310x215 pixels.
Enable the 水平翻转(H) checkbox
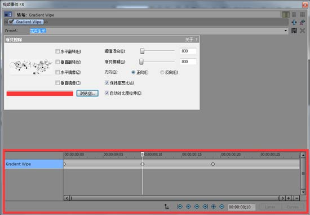coord(57,51)
